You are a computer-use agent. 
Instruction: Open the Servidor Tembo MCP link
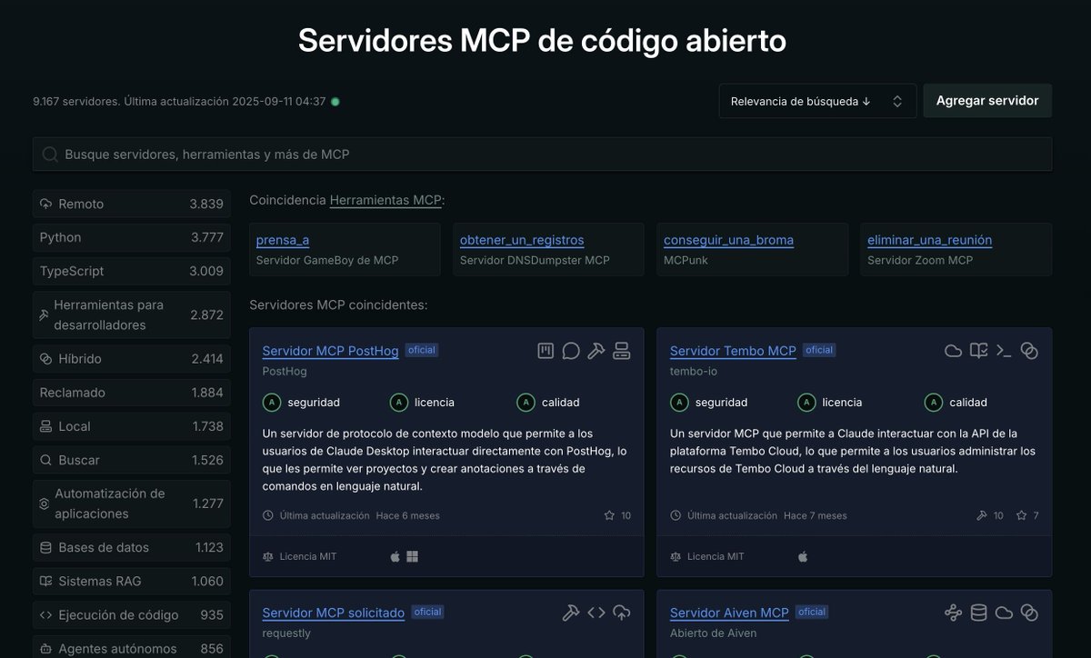[733, 351]
